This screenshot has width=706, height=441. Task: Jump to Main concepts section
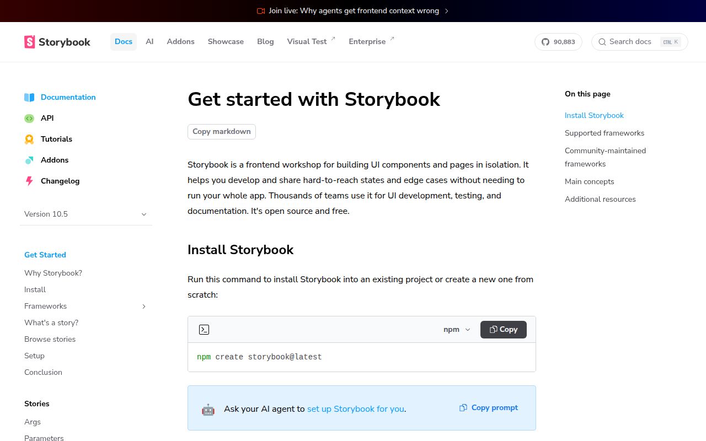[589, 182]
